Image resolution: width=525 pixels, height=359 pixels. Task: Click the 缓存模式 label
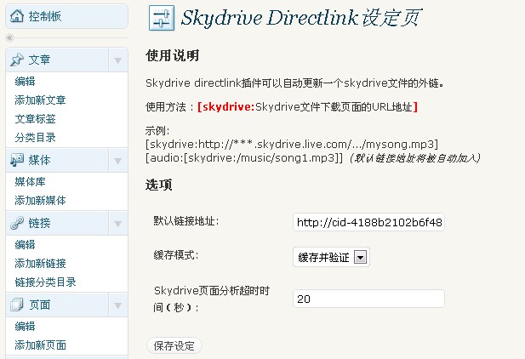(176, 255)
